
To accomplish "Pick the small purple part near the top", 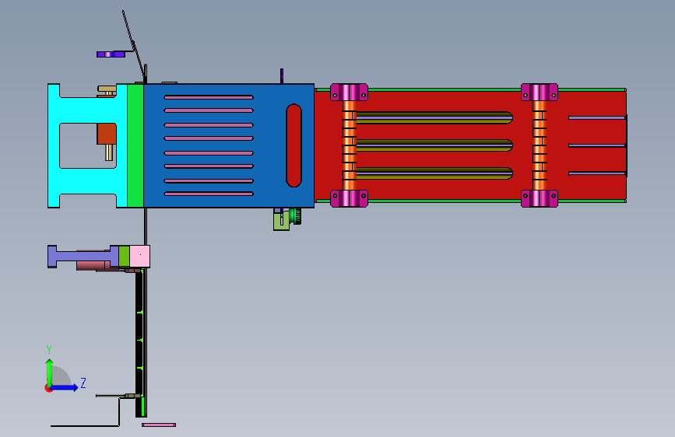I will (111, 54).
